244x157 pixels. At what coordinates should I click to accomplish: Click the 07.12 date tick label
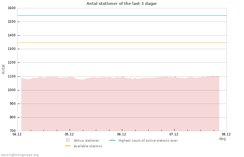click(174, 134)
